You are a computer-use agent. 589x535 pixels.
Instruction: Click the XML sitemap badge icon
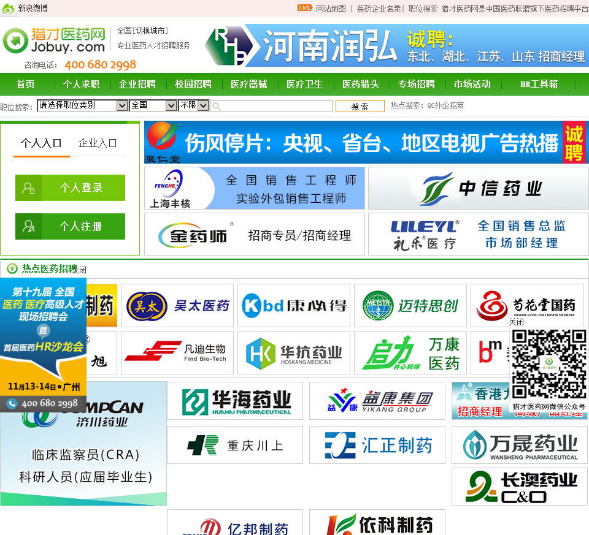pos(304,8)
